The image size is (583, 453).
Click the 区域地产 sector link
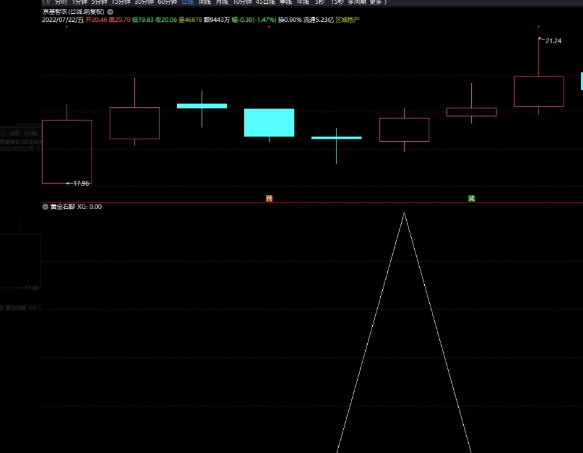(348, 20)
